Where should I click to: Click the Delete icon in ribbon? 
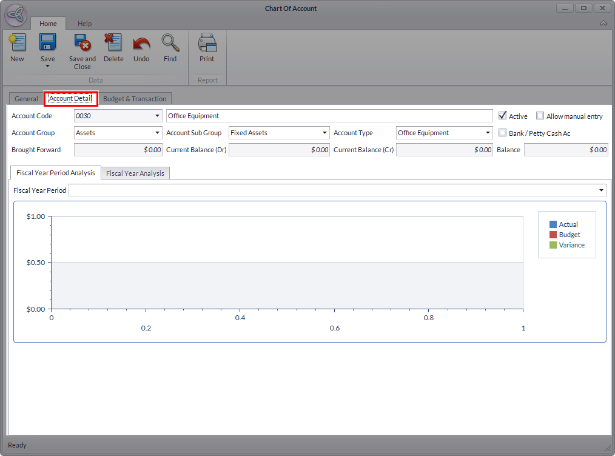(113, 43)
